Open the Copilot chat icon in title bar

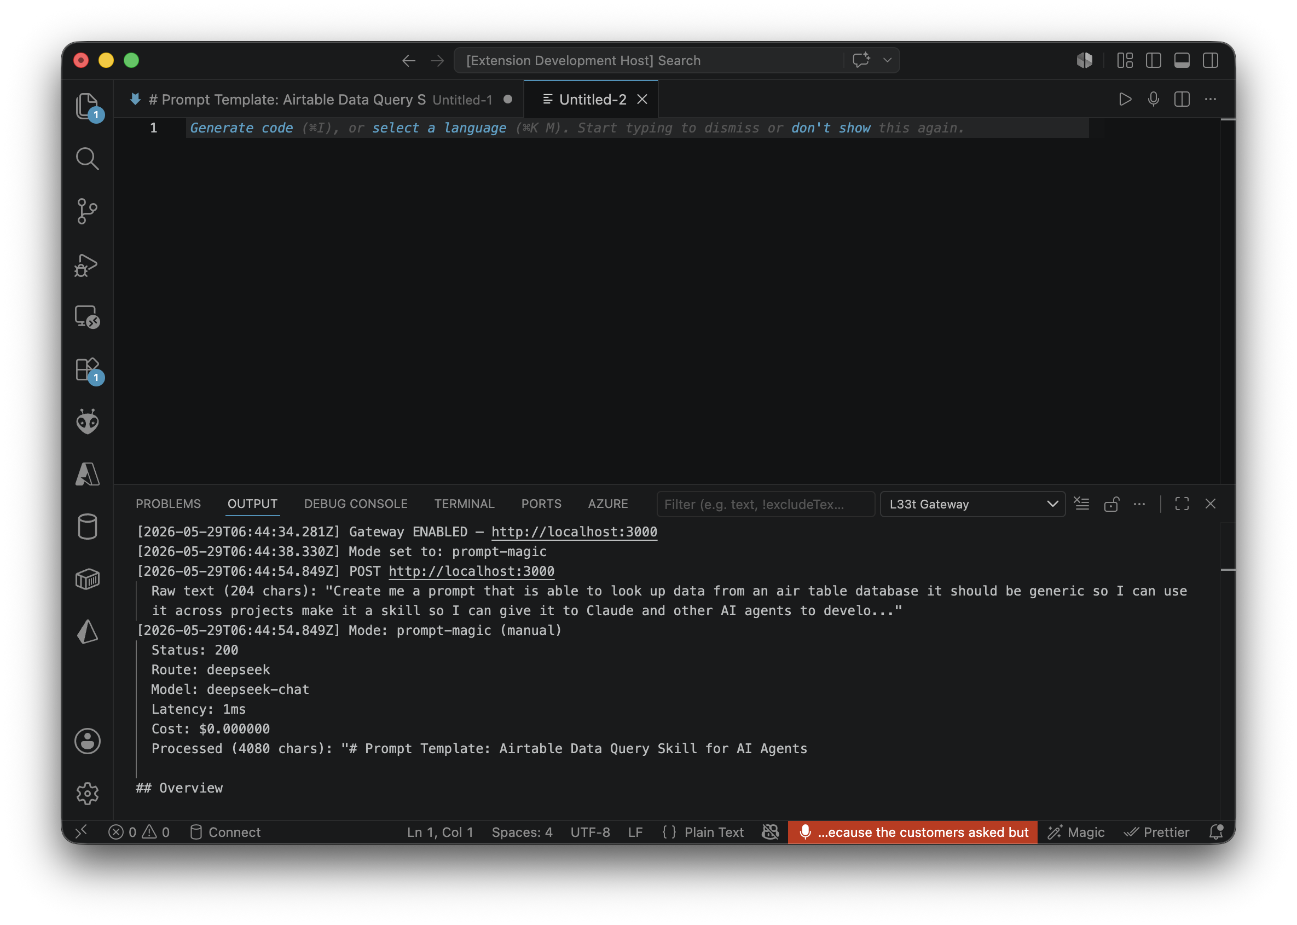861,60
